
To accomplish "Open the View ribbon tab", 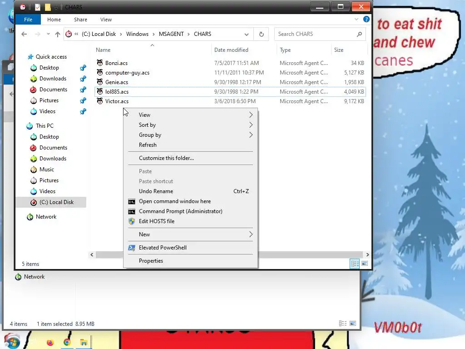I will (106, 20).
